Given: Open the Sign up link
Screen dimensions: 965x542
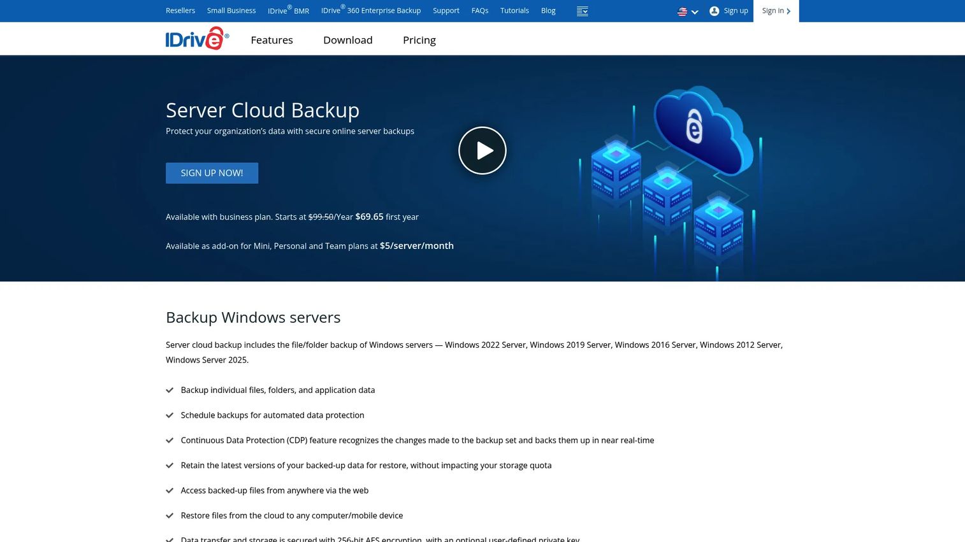Looking at the screenshot, I should tap(736, 11).
